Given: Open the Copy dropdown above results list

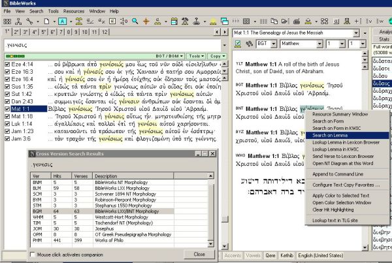Looking at the screenshot, I should click(x=218, y=56).
